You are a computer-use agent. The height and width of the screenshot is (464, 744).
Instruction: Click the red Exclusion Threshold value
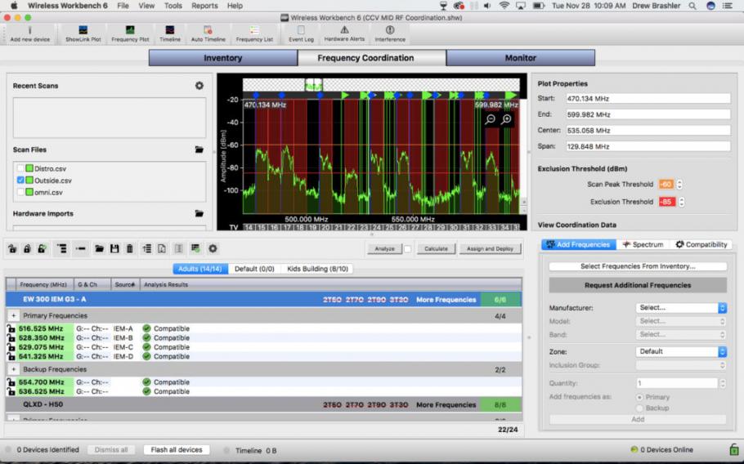point(666,202)
